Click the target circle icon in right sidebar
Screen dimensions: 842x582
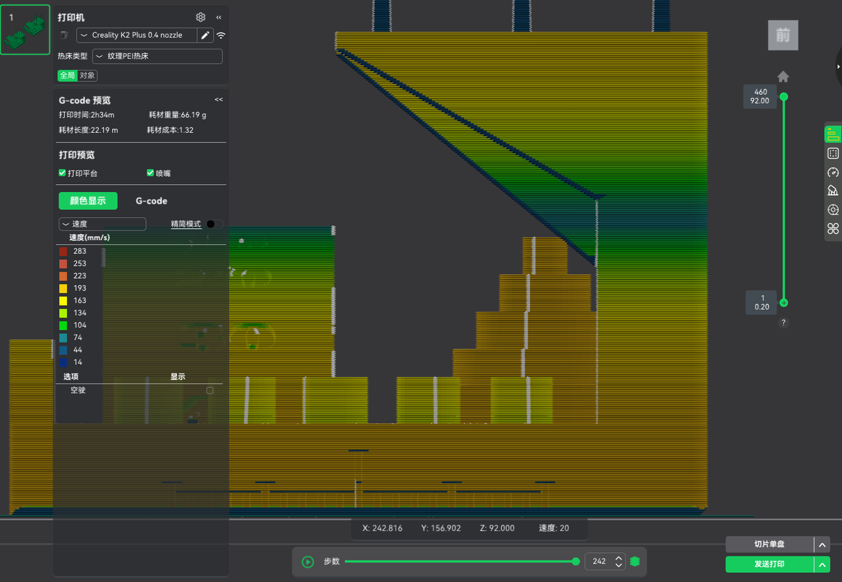tap(833, 210)
